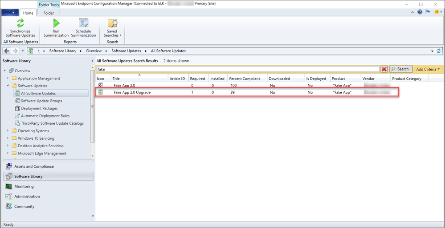Click the Folder Tools contextual tab
This screenshot has width=445, height=228.
coord(49,5)
